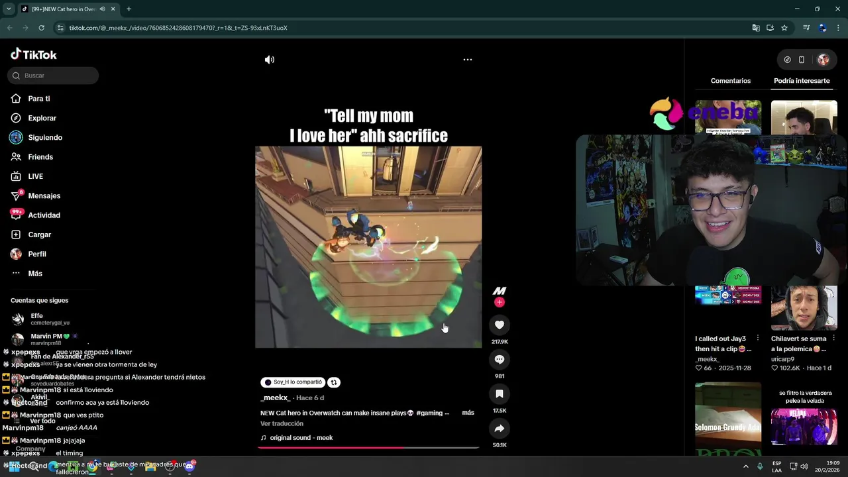848x477 pixels.
Task: Open Explorar page
Action: (42, 118)
